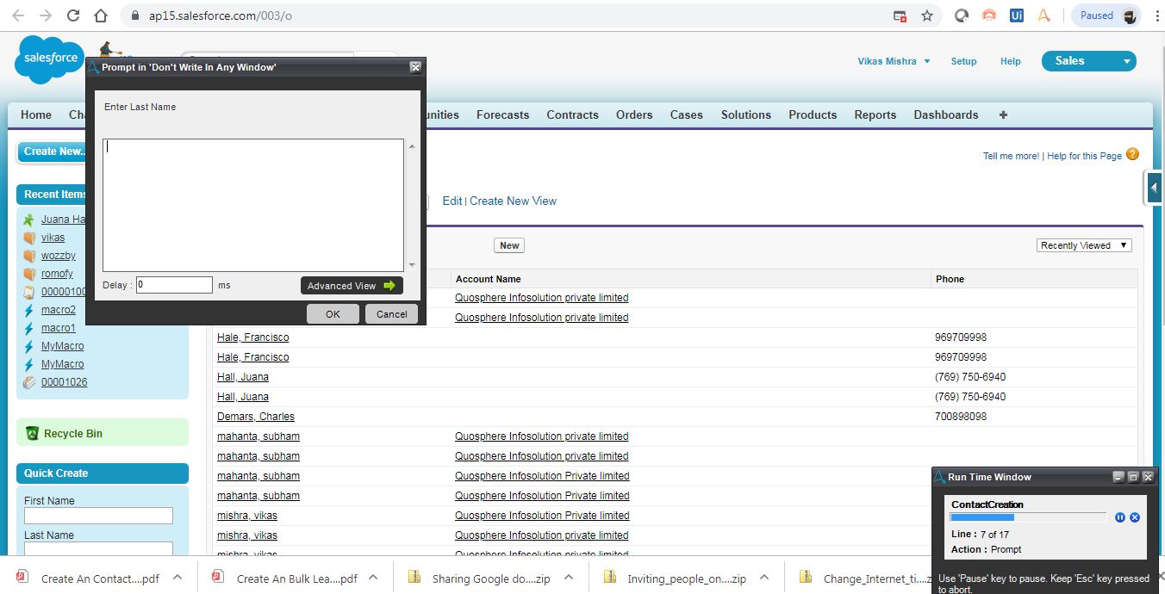Open the Recycle Bin icon in sidebar
Viewport: 1165px width, 594px height.
click(x=32, y=434)
